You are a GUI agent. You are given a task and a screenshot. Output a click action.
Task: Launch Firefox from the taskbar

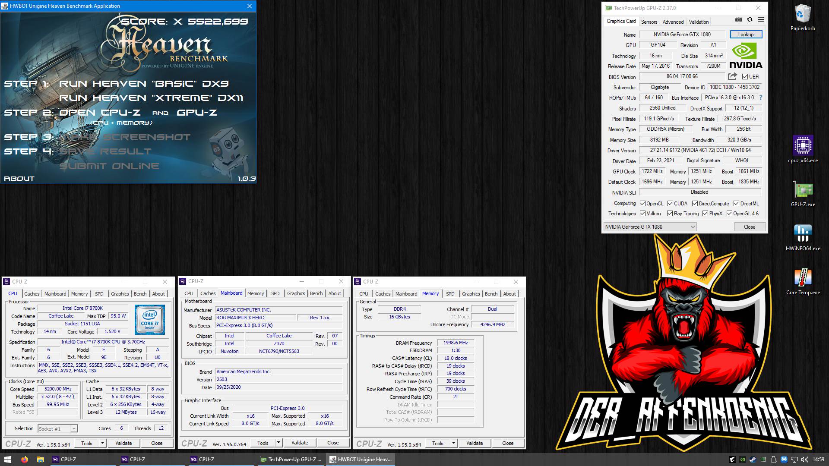point(25,460)
